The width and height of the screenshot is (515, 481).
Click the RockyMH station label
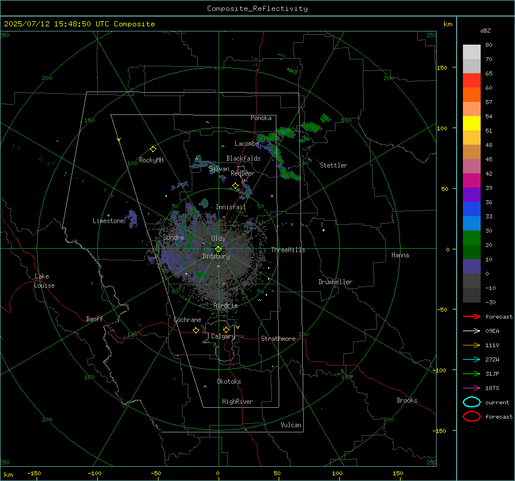tap(151, 160)
